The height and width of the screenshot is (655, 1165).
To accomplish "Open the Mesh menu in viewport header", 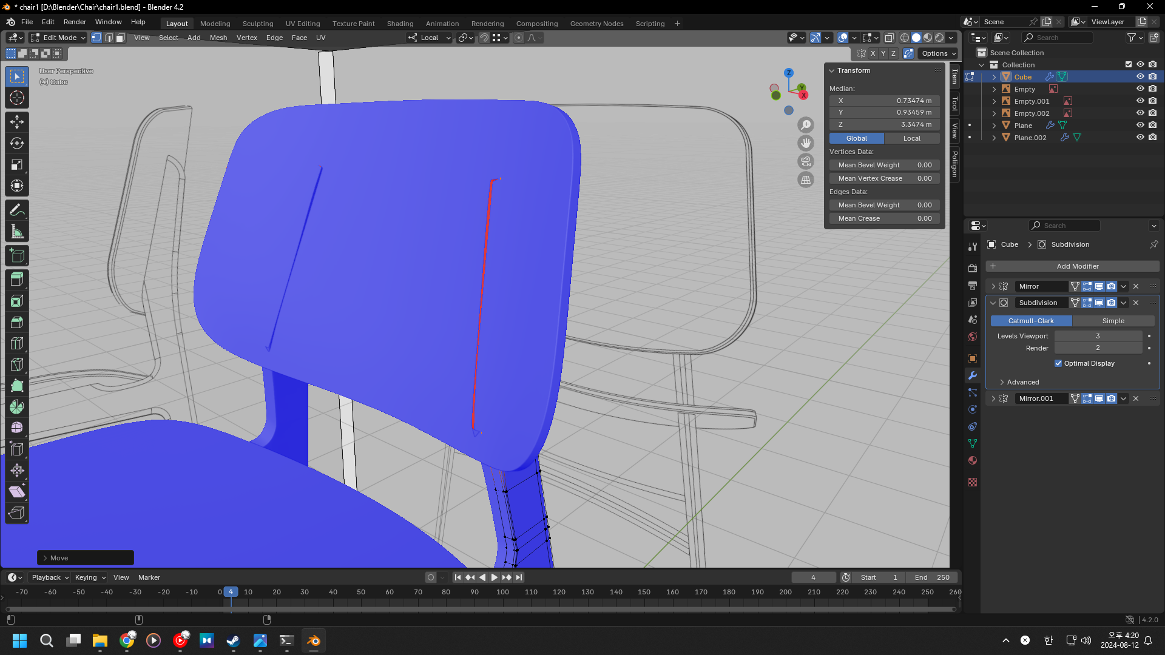I will coord(218,38).
